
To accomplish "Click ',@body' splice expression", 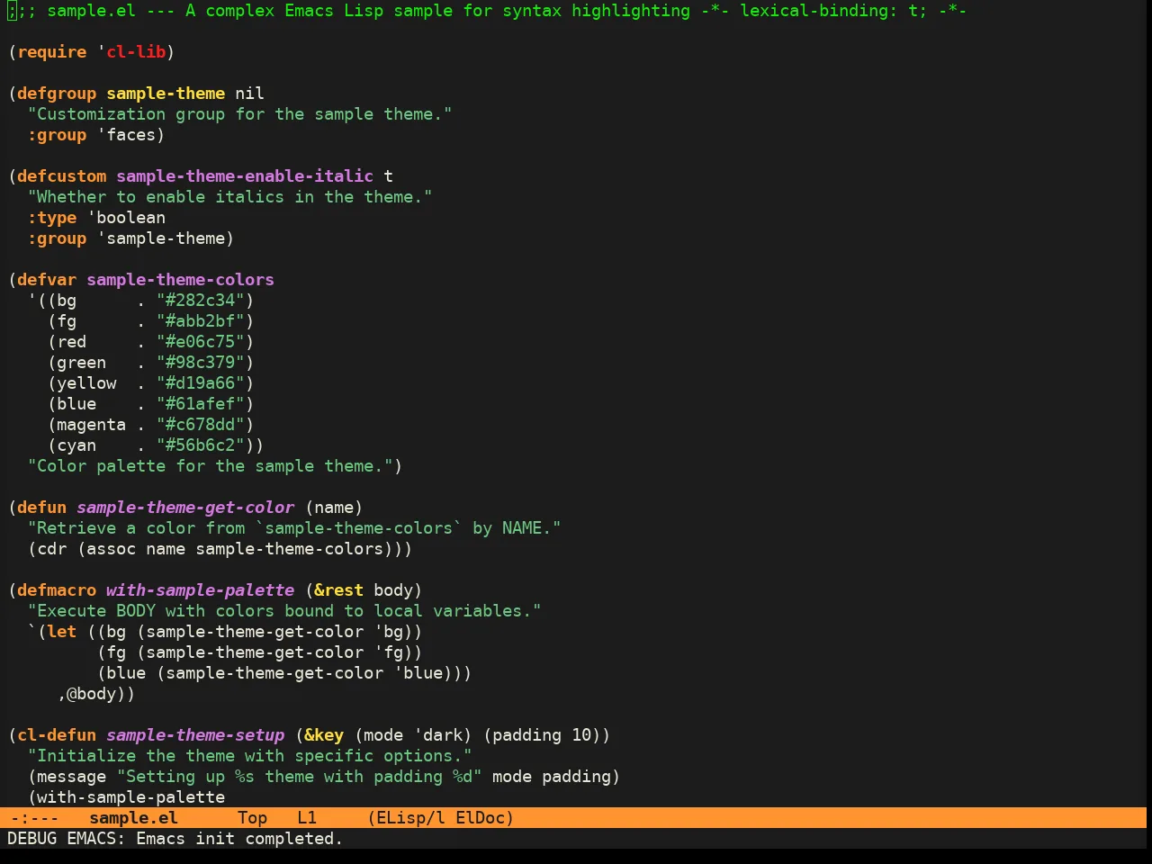I will pyautogui.click(x=91, y=694).
